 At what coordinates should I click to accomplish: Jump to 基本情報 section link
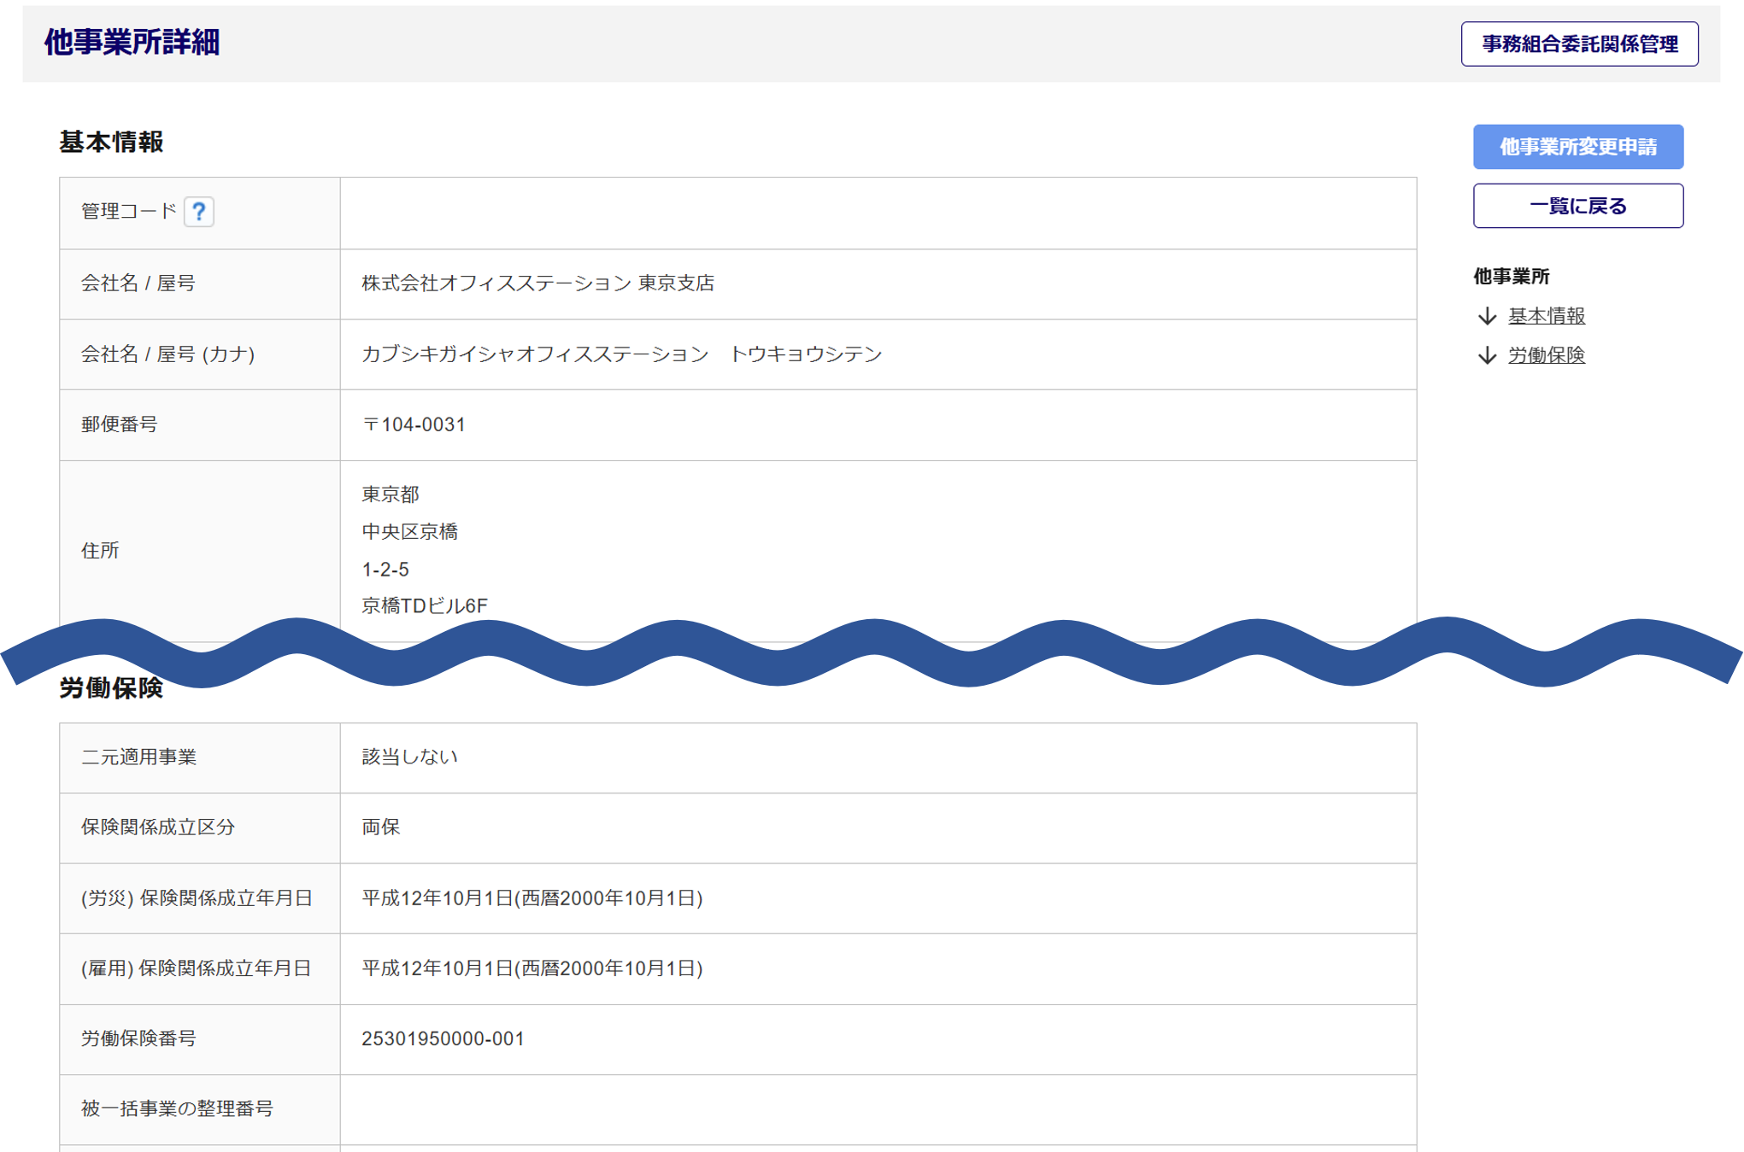1546,317
